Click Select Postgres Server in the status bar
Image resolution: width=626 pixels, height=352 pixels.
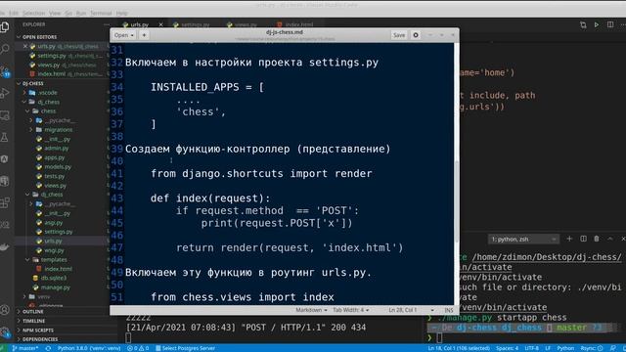tap(185, 348)
